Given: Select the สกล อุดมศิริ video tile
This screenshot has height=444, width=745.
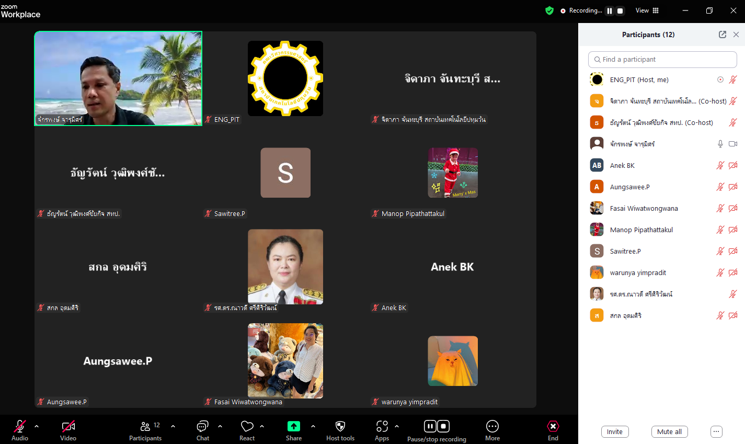Looking at the screenshot, I should pyautogui.click(x=118, y=267).
